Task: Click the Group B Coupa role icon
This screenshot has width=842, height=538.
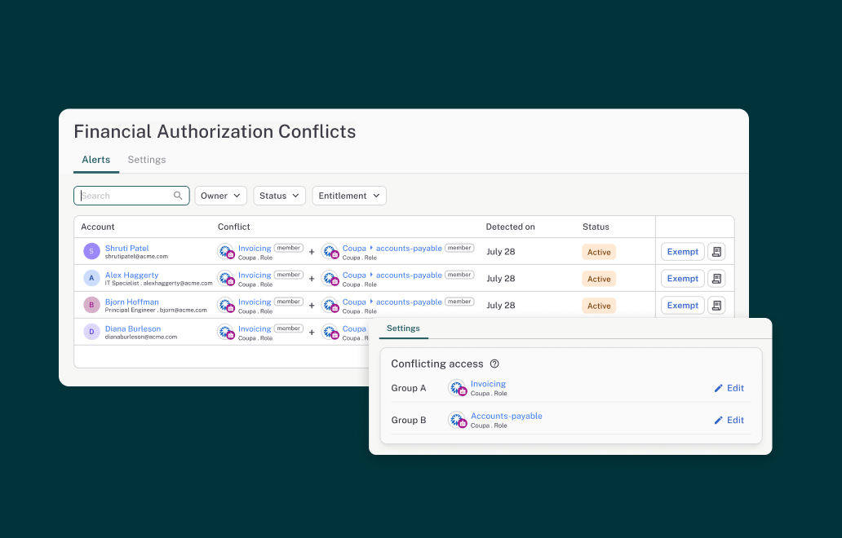Action: point(457,420)
